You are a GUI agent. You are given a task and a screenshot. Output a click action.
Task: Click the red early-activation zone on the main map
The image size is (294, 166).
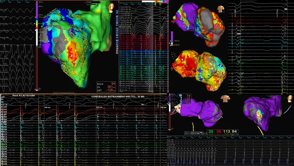pyautogui.click(x=72, y=54)
